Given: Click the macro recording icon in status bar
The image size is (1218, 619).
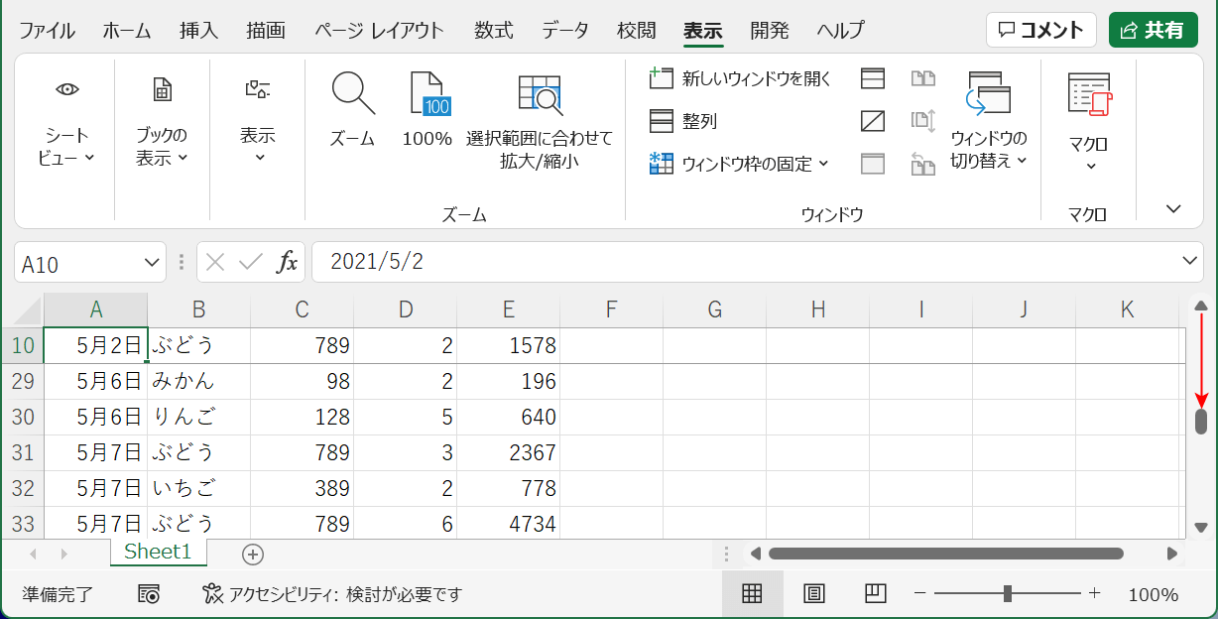Looking at the screenshot, I should click(149, 594).
